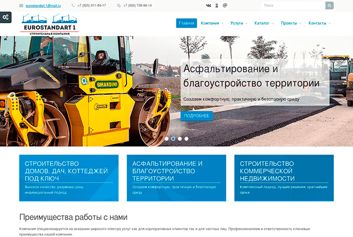353x237 pixels.
Task: Jump to the fourth carousel slide dot
Action: pyautogui.click(x=186, y=138)
